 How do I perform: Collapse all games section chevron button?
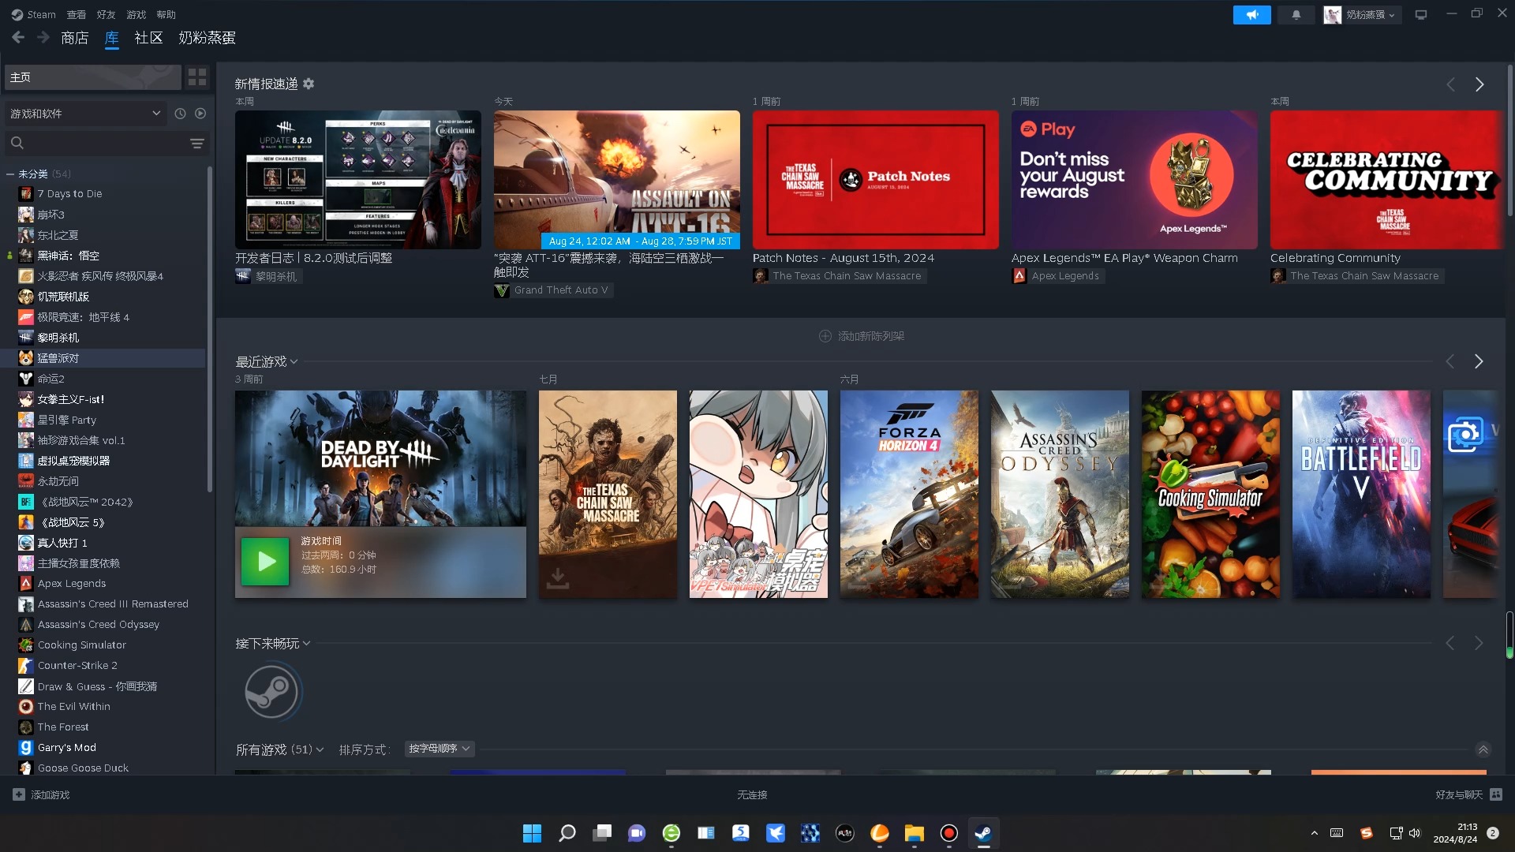pos(1483,749)
